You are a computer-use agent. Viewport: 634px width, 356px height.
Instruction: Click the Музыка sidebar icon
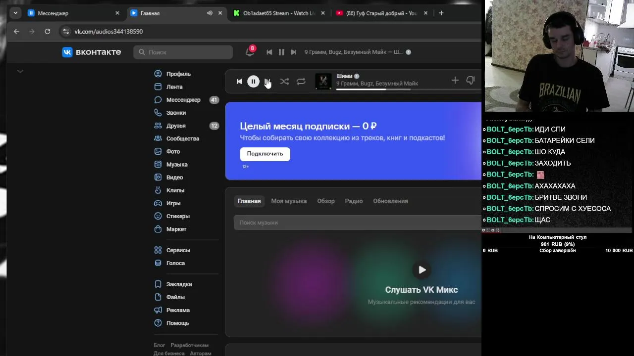pos(158,164)
